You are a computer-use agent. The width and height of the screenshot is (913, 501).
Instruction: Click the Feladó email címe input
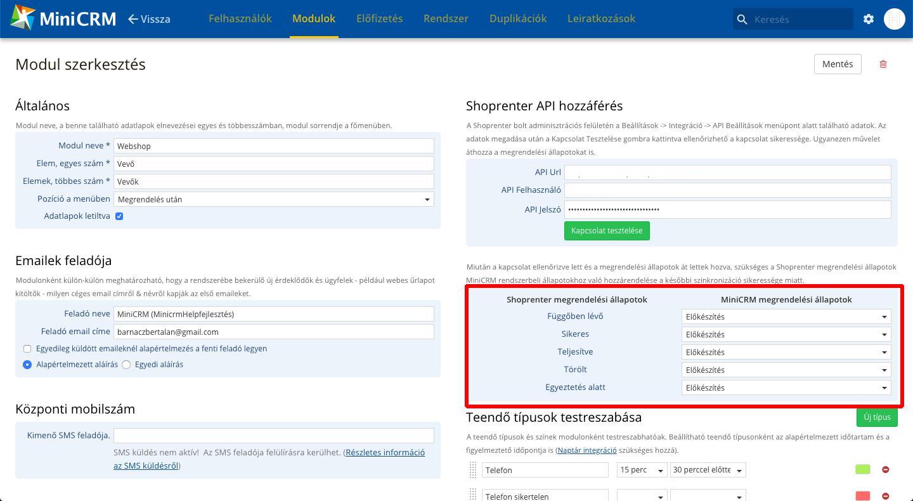pyautogui.click(x=274, y=332)
